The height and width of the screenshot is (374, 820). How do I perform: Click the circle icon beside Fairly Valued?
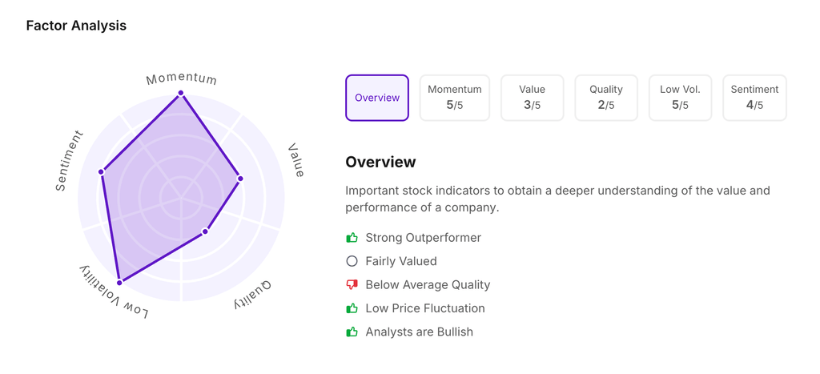coord(352,261)
